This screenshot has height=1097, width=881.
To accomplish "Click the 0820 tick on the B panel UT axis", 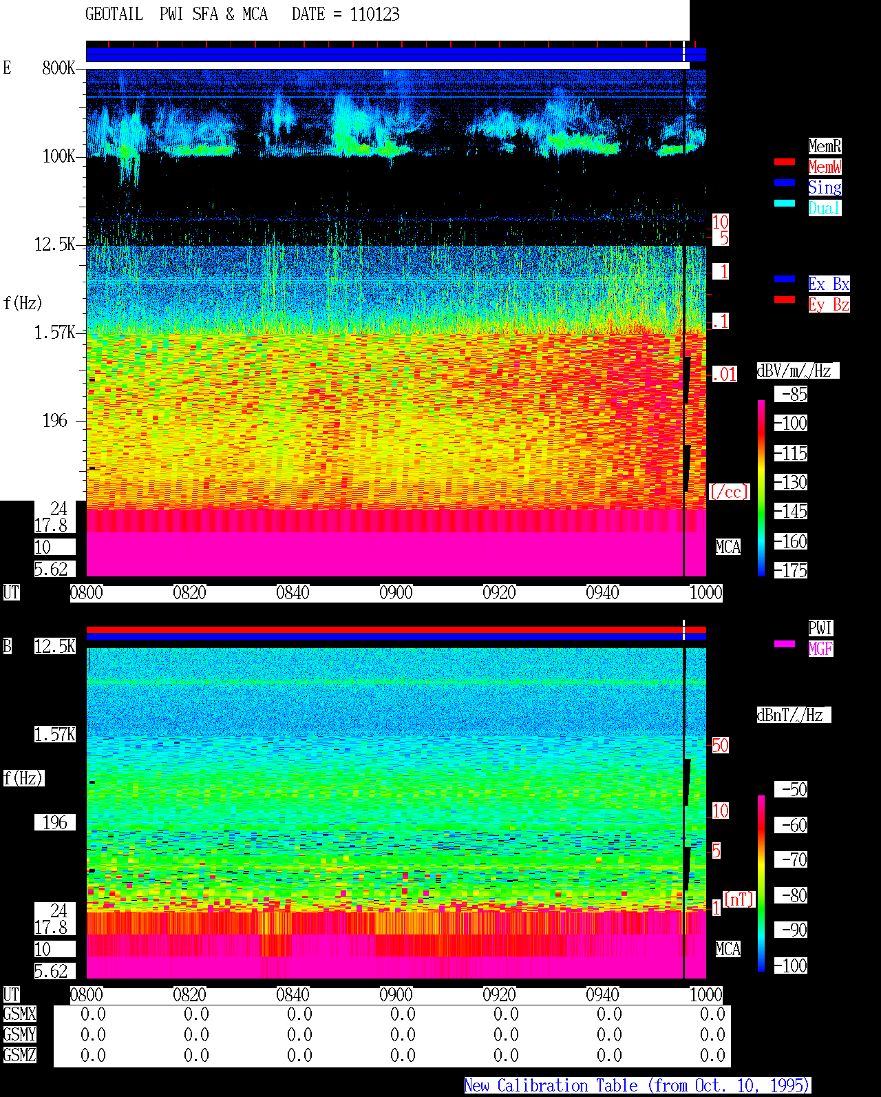I will (190, 994).
